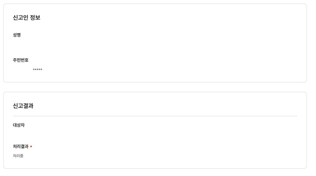Click the empty 대상자 value area
The height and width of the screenshot is (176, 316).
point(155,134)
